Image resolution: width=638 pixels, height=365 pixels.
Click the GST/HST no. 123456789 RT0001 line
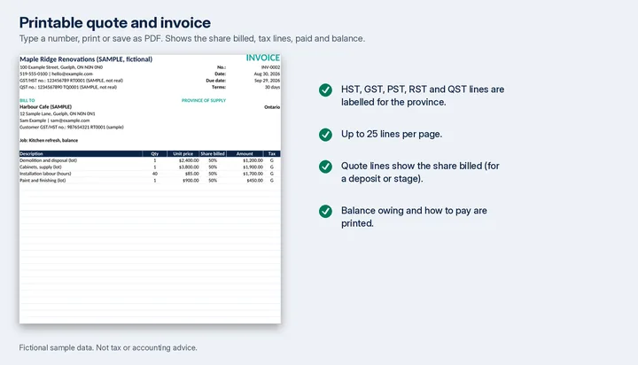(x=71, y=81)
